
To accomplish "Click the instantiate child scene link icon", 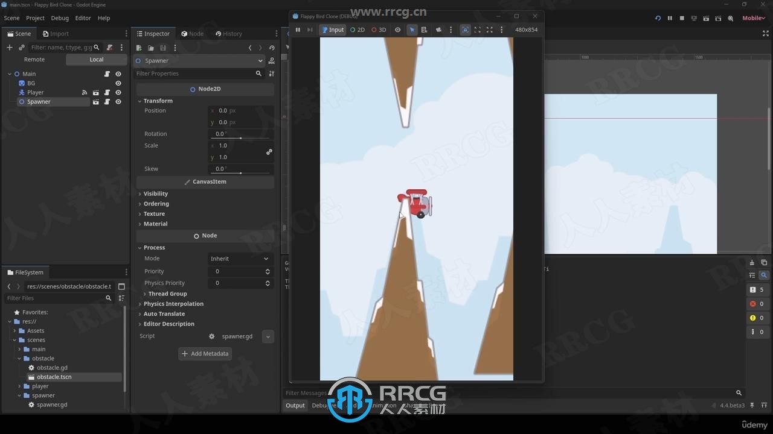I will pos(22,47).
